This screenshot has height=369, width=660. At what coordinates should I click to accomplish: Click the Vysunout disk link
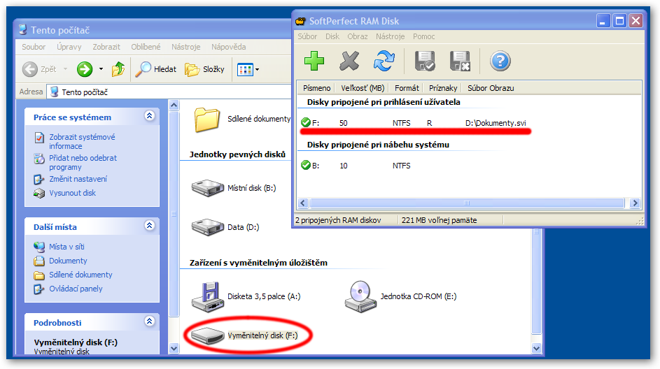click(72, 193)
